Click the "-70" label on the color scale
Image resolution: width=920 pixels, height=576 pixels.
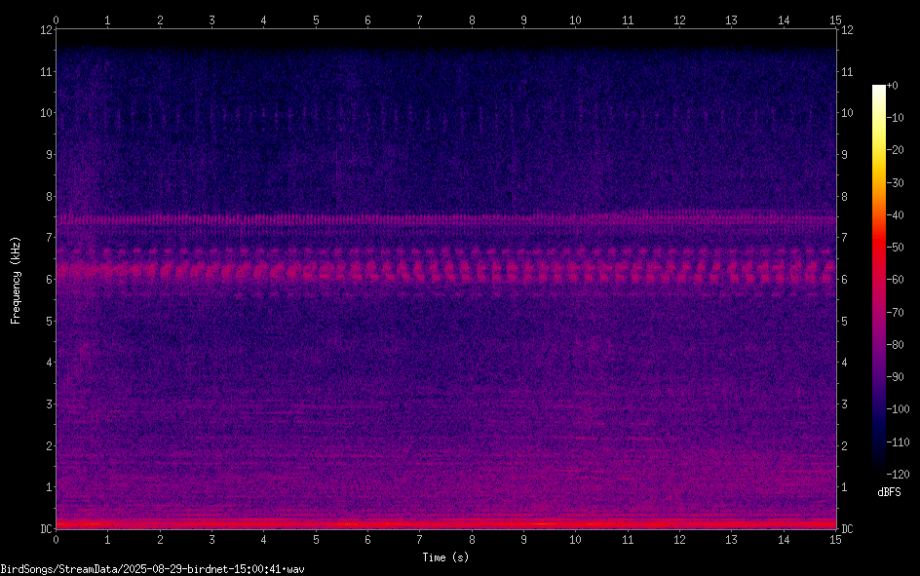[x=895, y=313]
